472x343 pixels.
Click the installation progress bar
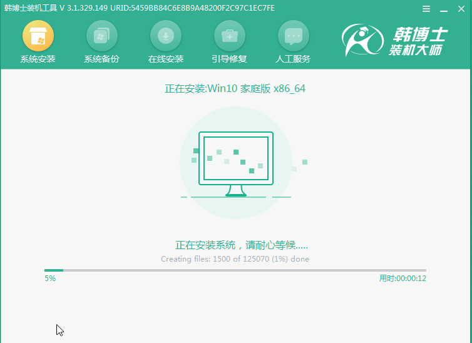(235, 270)
